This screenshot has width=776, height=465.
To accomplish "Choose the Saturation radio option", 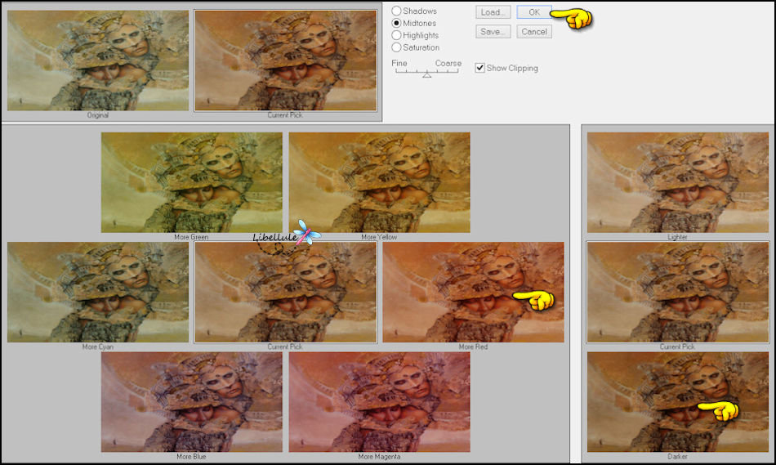I will [x=396, y=47].
